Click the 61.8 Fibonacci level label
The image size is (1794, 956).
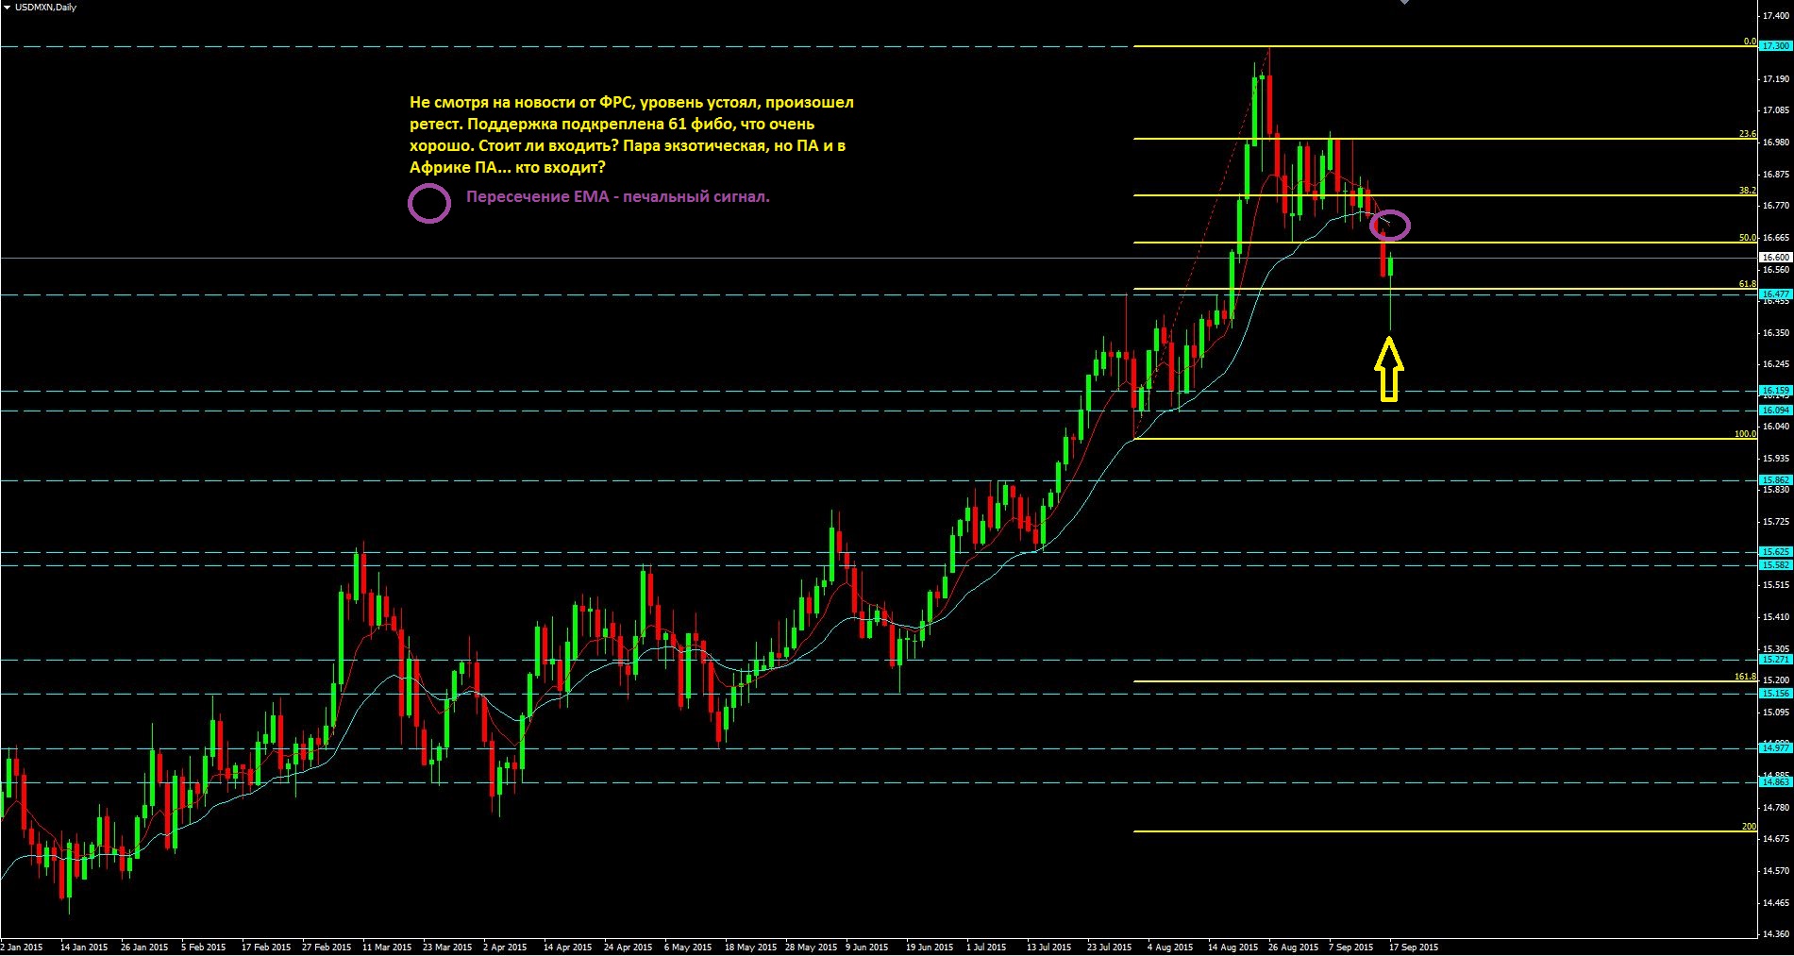click(1747, 284)
